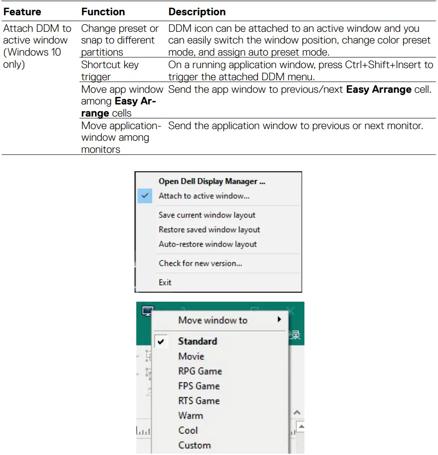Apply the Cool color preset
This screenshot has width=438, height=455.
tap(188, 430)
